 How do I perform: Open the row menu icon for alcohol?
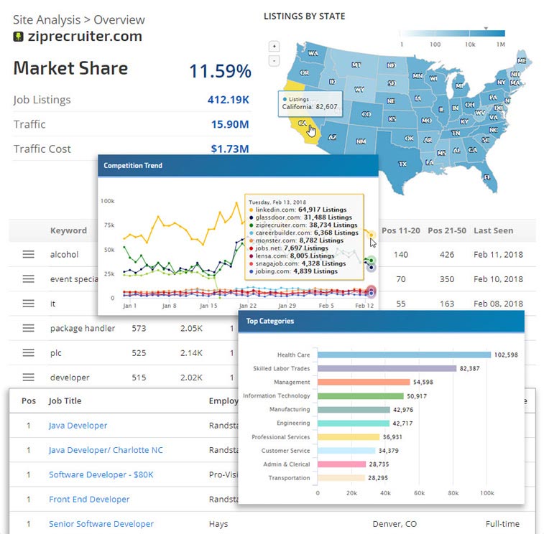click(29, 254)
